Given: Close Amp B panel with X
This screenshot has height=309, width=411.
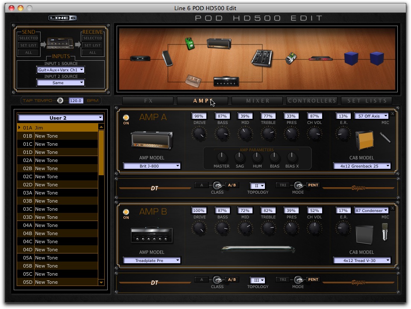Looking at the screenshot, I should tap(392, 208).
